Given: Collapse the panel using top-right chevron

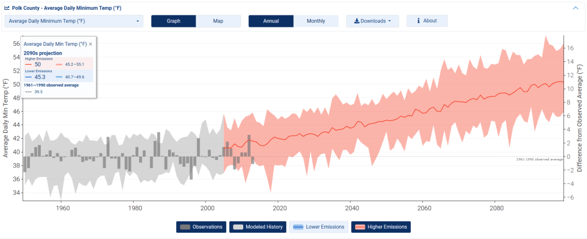Looking at the screenshot, I should point(576,8).
